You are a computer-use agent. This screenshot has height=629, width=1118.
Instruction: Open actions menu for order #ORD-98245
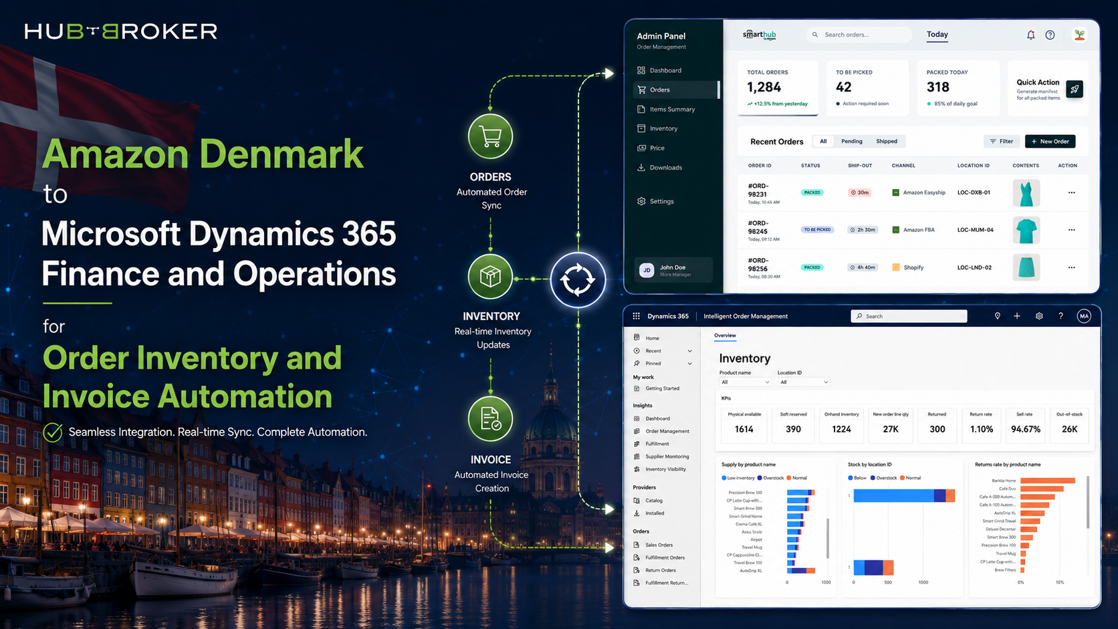click(x=1071, y=230)
